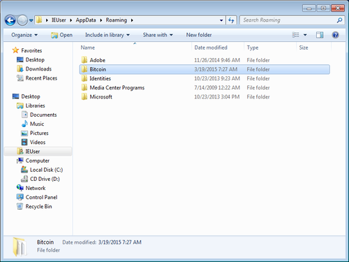Viewport: 349px width, 262px height.
Task: Select the Microsoft folder icon
Action: click(x=84, y=96)
